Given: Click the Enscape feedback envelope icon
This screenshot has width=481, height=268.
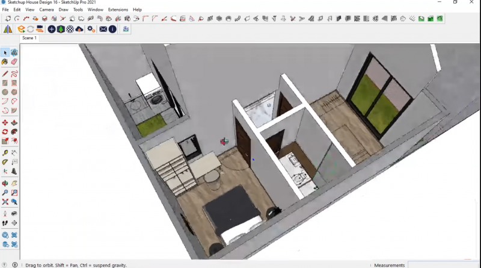Looking at the screenshot, I should (103, 29).
